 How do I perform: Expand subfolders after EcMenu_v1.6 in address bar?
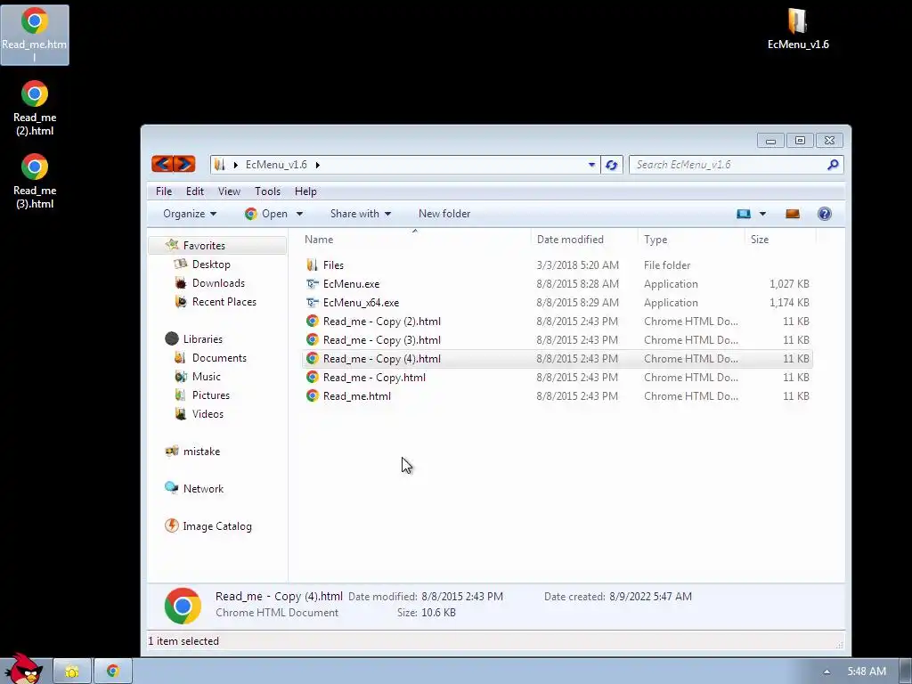click(318, 165)
